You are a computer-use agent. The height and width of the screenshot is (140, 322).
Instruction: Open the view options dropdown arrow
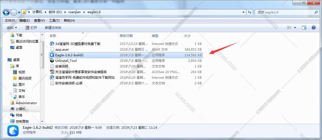click(x=295, y=28)
